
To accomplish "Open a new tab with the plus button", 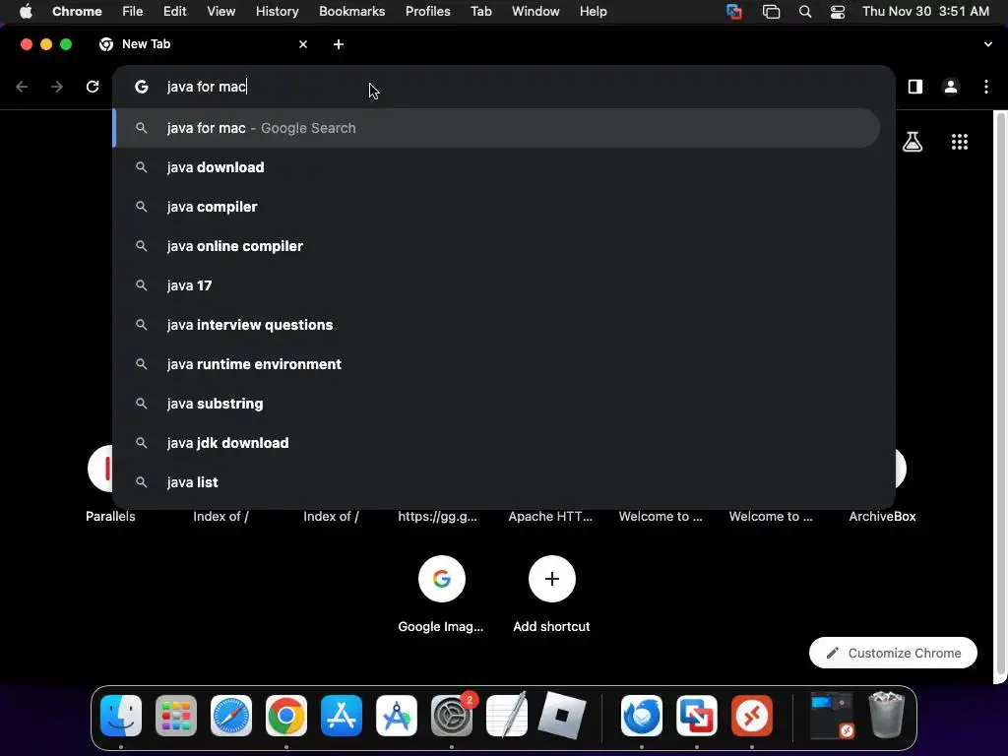I will (339, 44).
